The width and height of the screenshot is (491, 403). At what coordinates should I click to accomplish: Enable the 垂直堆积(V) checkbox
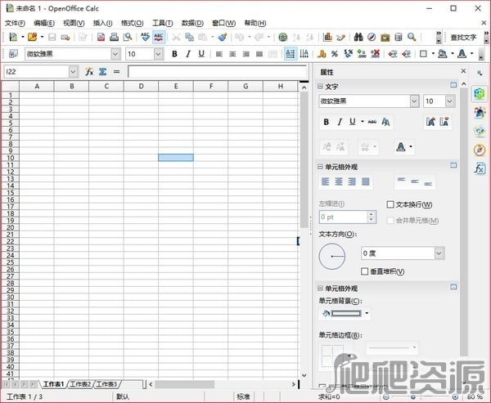click(x=364, y=271)
